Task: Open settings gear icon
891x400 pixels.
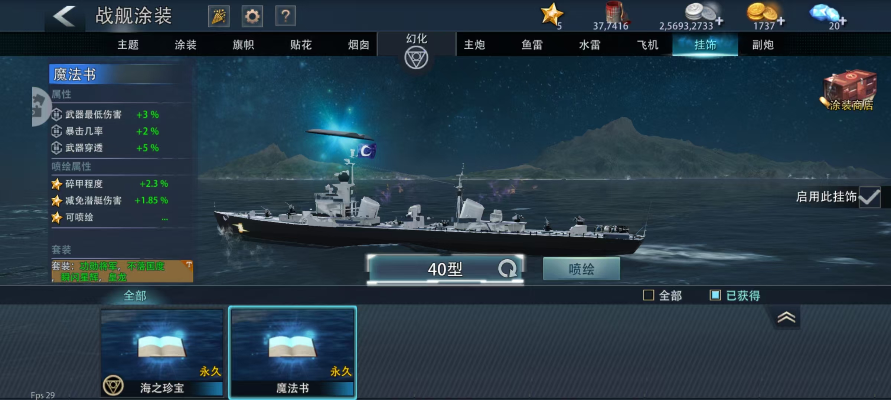Action: 252,16
